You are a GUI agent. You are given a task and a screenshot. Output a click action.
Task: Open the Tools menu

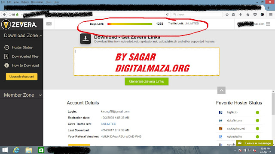point(48,2)
